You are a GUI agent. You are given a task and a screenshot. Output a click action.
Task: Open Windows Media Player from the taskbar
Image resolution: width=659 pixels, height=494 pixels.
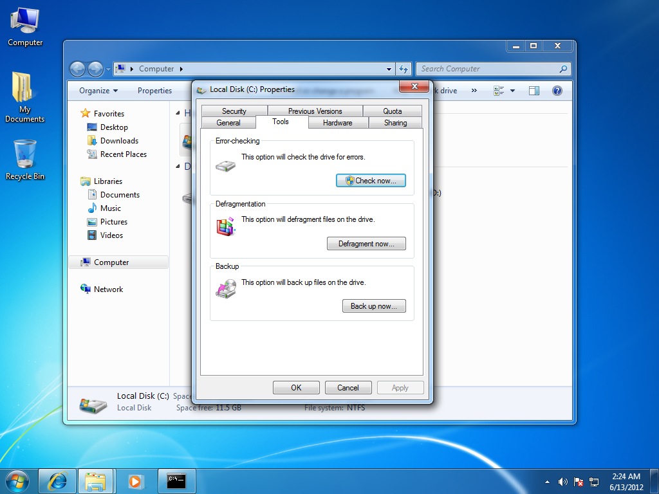coord(135,480)
